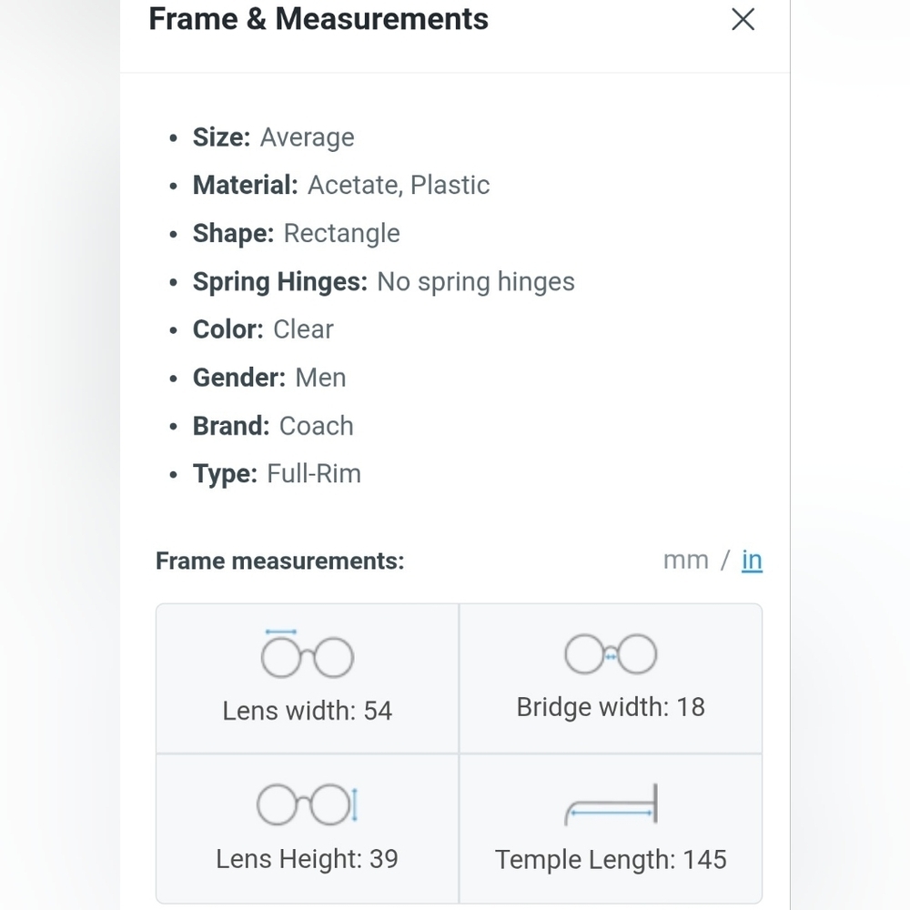
Task: Click the 'Material: Acetate, Plastic' item
Action: (x=341, y=186)
